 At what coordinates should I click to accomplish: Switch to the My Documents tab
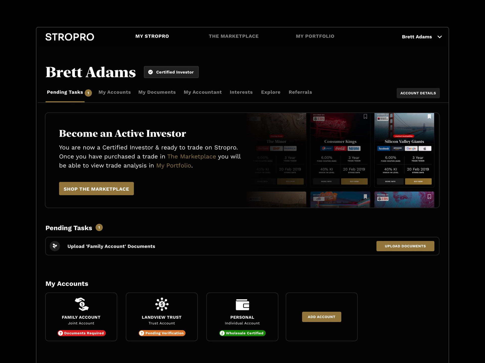pos(157,92)
